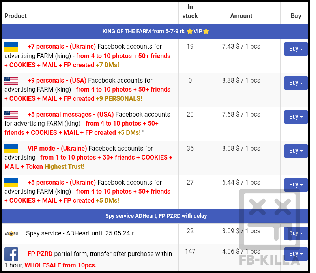Open the 'VIP mode - (Ukraine)' product link

tap(57, 149)
